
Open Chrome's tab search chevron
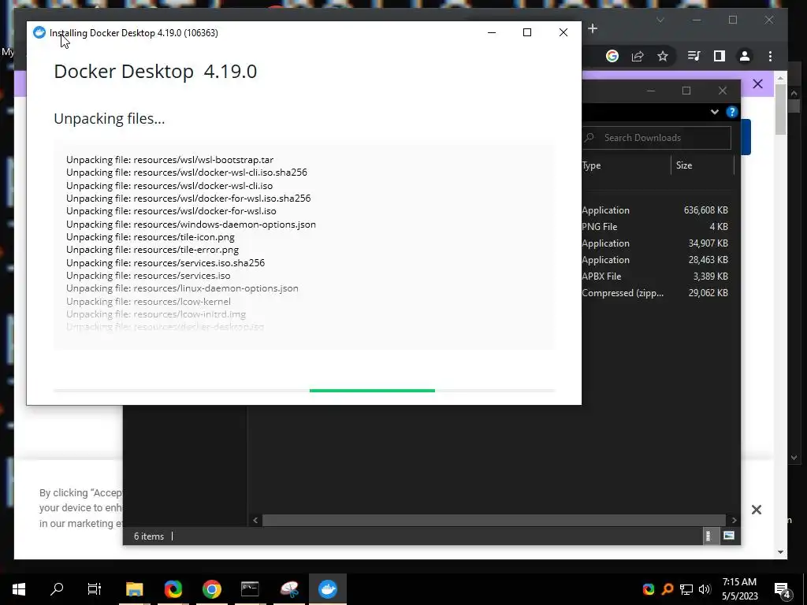pos(660,20)
